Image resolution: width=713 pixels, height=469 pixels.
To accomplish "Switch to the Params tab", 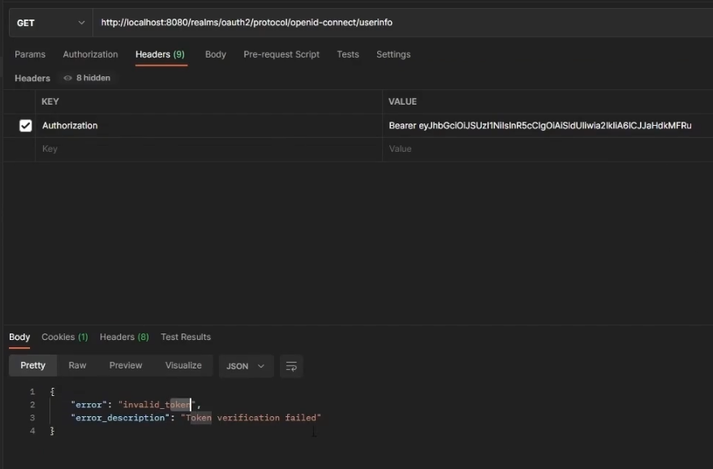I will coord(30,54).
